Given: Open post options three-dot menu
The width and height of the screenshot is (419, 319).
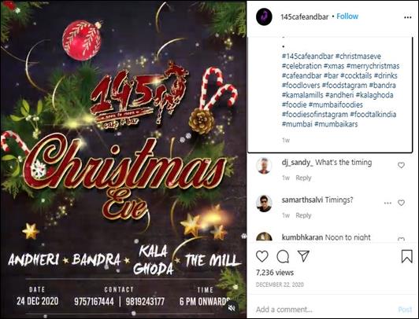Looking at the screenshot, I should point(407,17).
